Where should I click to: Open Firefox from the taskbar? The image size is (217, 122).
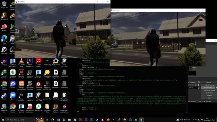(108, 120)
